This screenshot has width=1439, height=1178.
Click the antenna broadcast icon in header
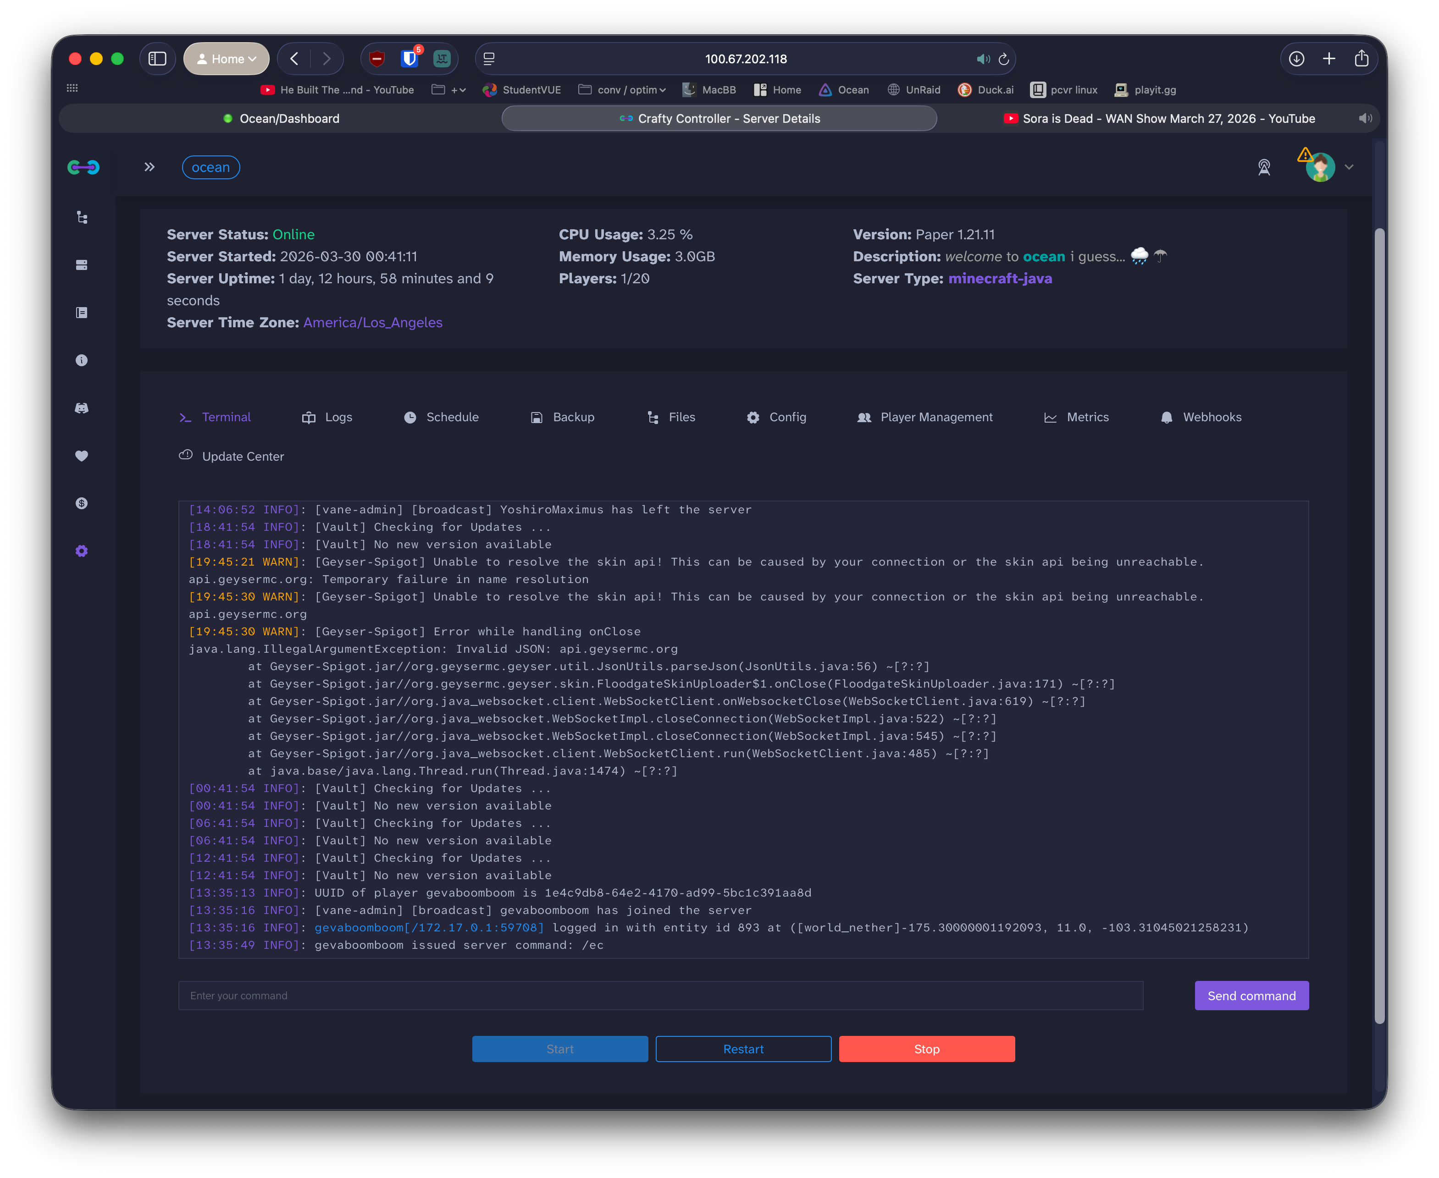[x=1263, y=168]
